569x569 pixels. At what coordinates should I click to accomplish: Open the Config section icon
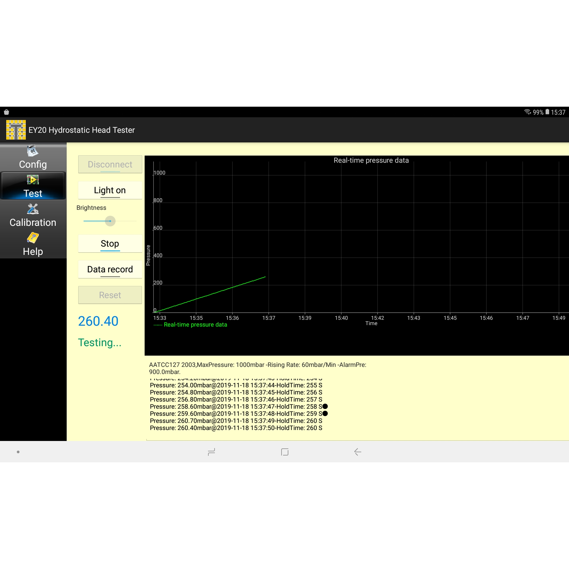33,151
